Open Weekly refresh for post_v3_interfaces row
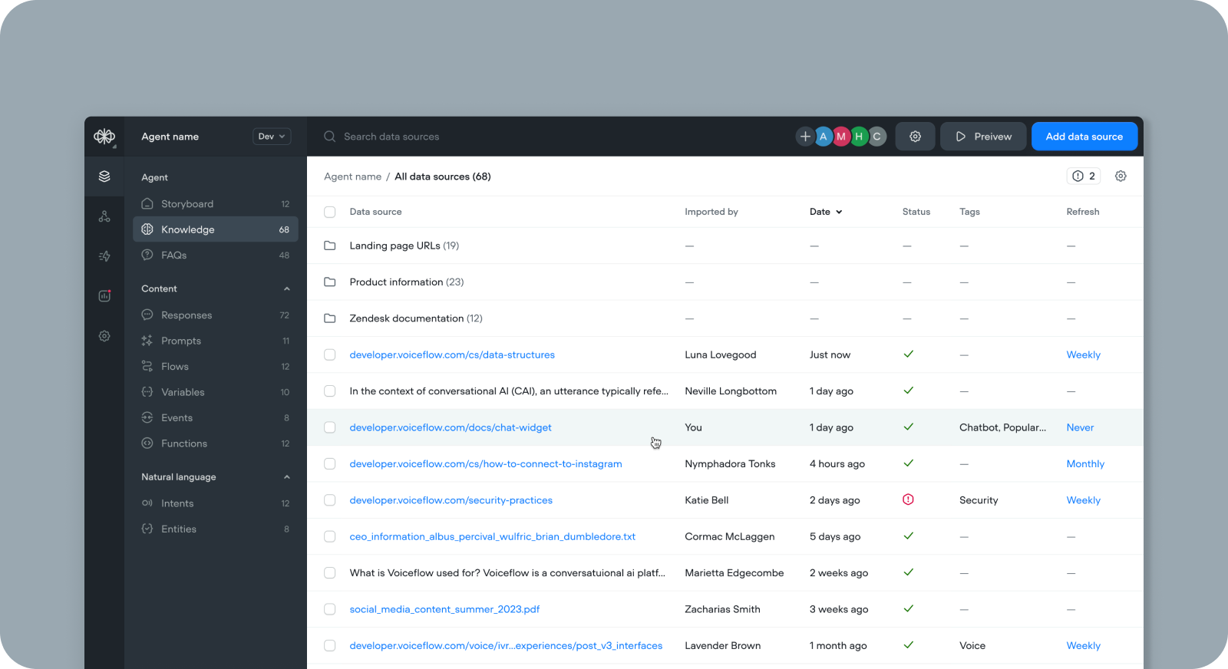The width and height of the screenshot is (1228, 669). point(1083,645)
